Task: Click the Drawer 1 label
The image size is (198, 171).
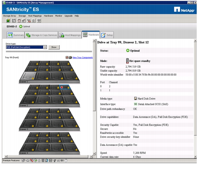Action: pos(23,82)
